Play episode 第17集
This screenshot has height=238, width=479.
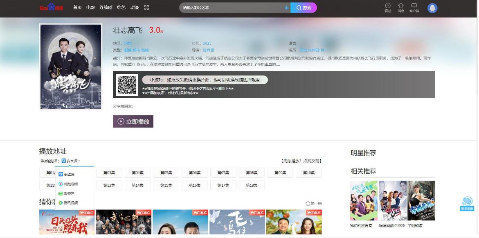point(223,185)
